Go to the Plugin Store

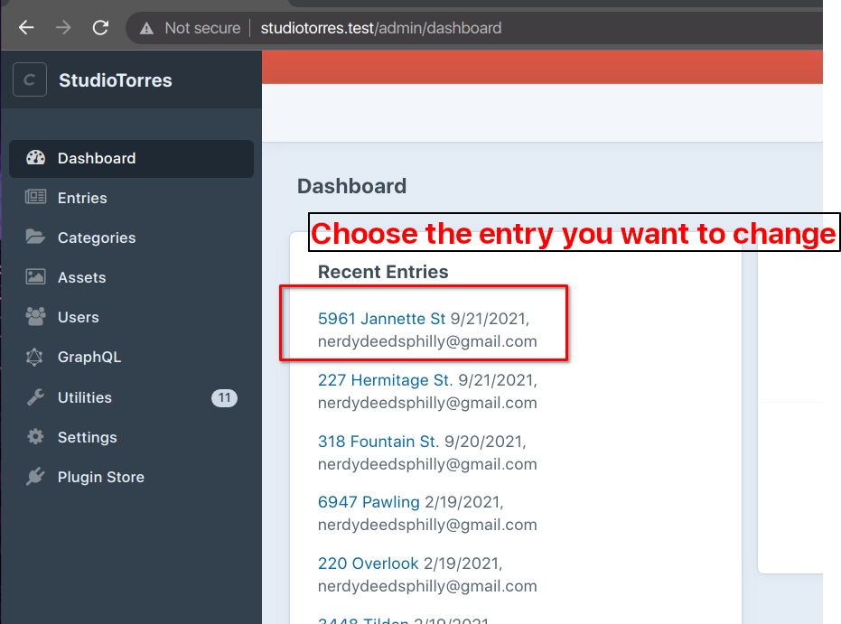click(x=100, y=477)
